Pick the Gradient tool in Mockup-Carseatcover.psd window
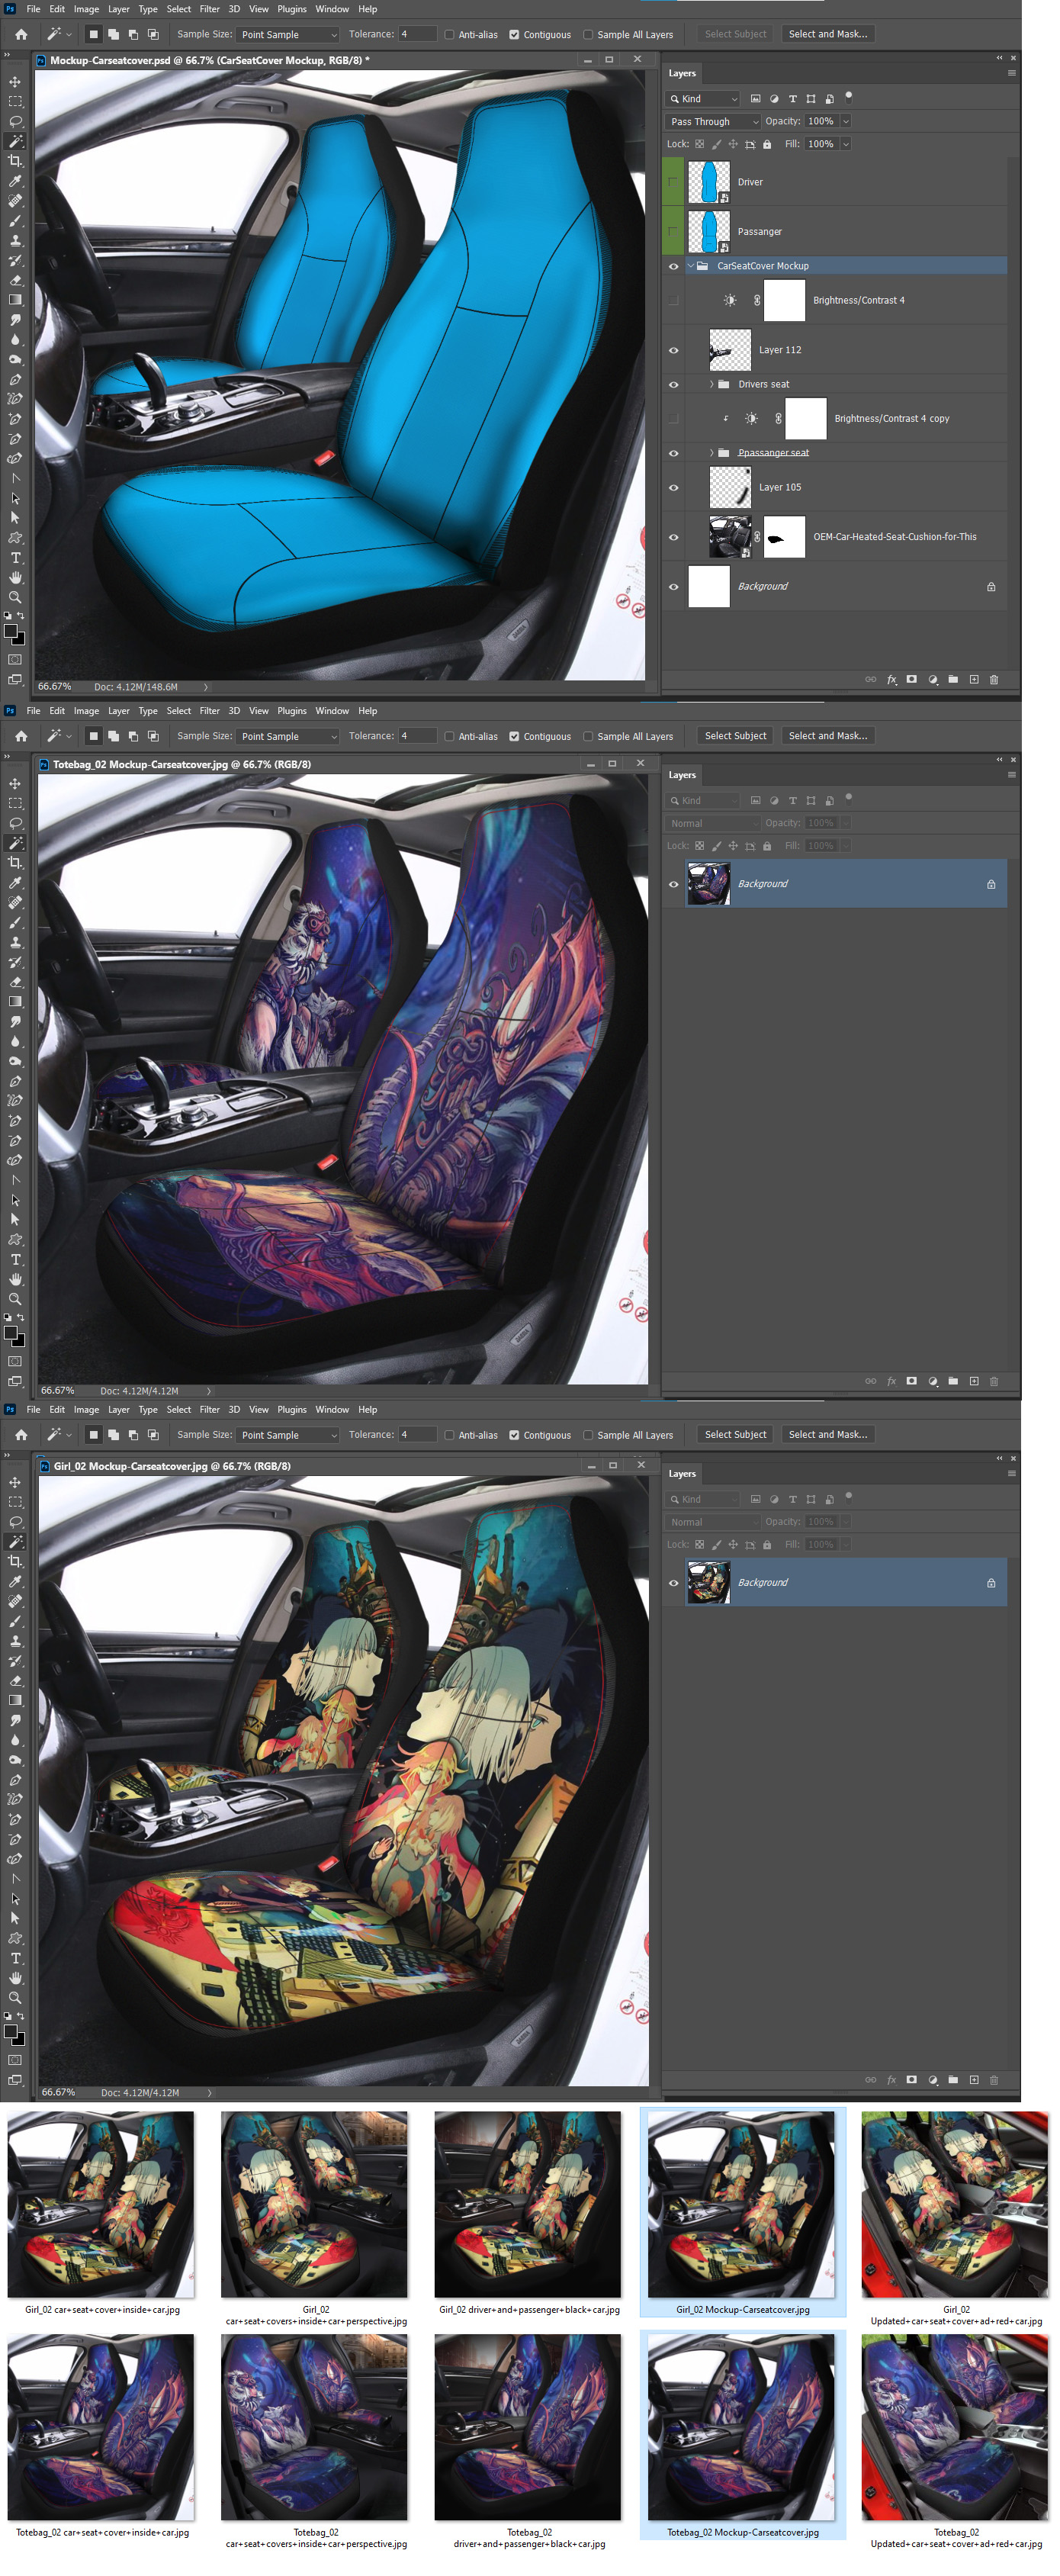Image resolution: width=1060 pixels, height=2576 pixels. pos(15,300)
